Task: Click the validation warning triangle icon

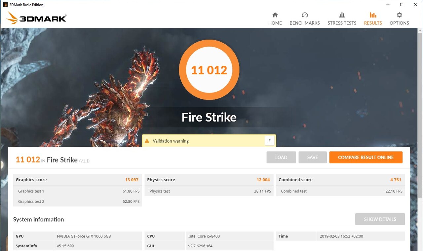Action: point(147,141)
